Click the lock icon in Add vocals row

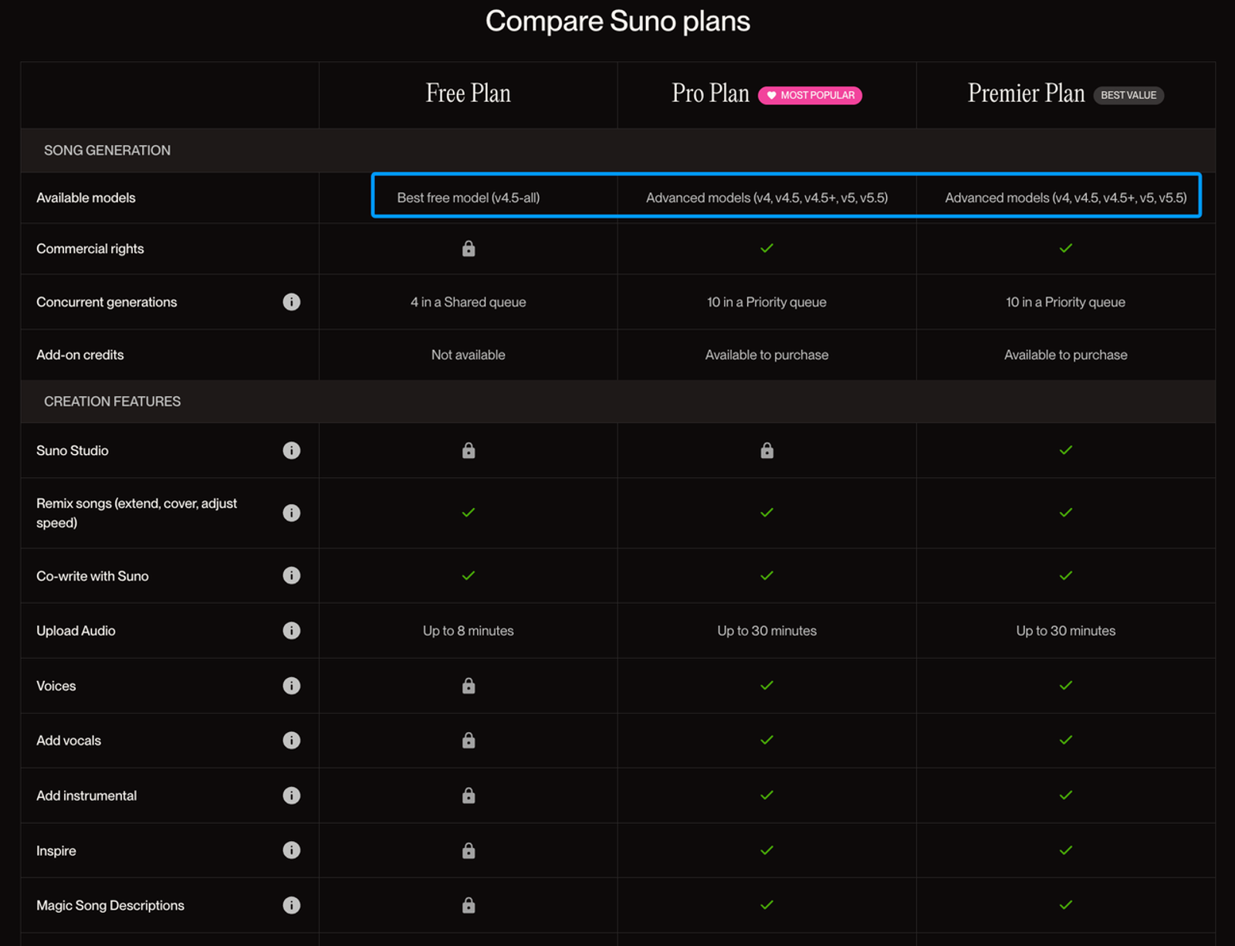[x=469, y=741]
